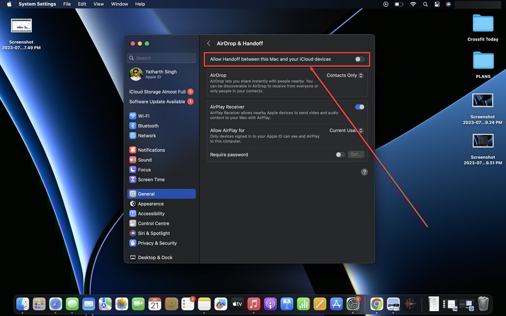Launch Google Chrome from the Dock
Image resolution: width=506 pixels, height=316 pixels.
377,304
